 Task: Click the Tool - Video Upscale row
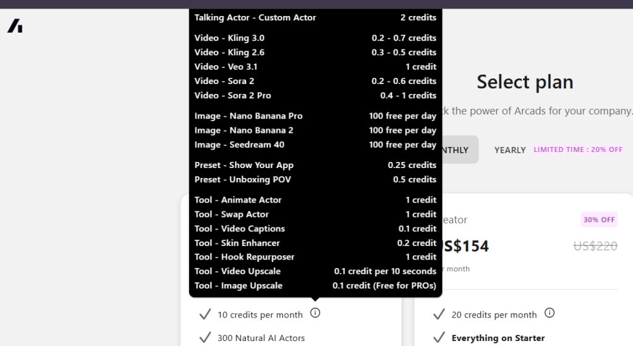click(315, 271)
